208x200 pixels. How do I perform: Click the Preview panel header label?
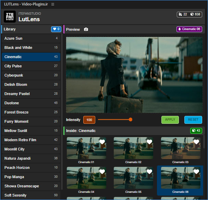(73, 29)
